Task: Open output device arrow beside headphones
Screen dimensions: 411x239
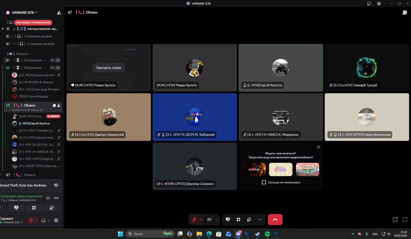Action: click(49, 220)
